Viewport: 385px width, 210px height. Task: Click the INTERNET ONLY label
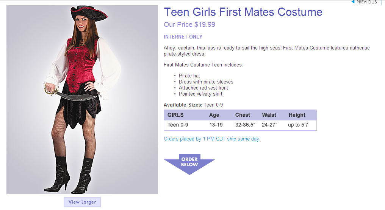(183, 37)
